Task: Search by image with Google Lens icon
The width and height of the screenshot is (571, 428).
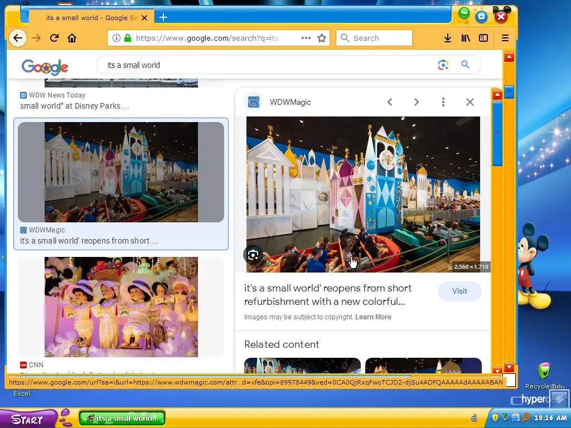Action: tap(443, 65)
